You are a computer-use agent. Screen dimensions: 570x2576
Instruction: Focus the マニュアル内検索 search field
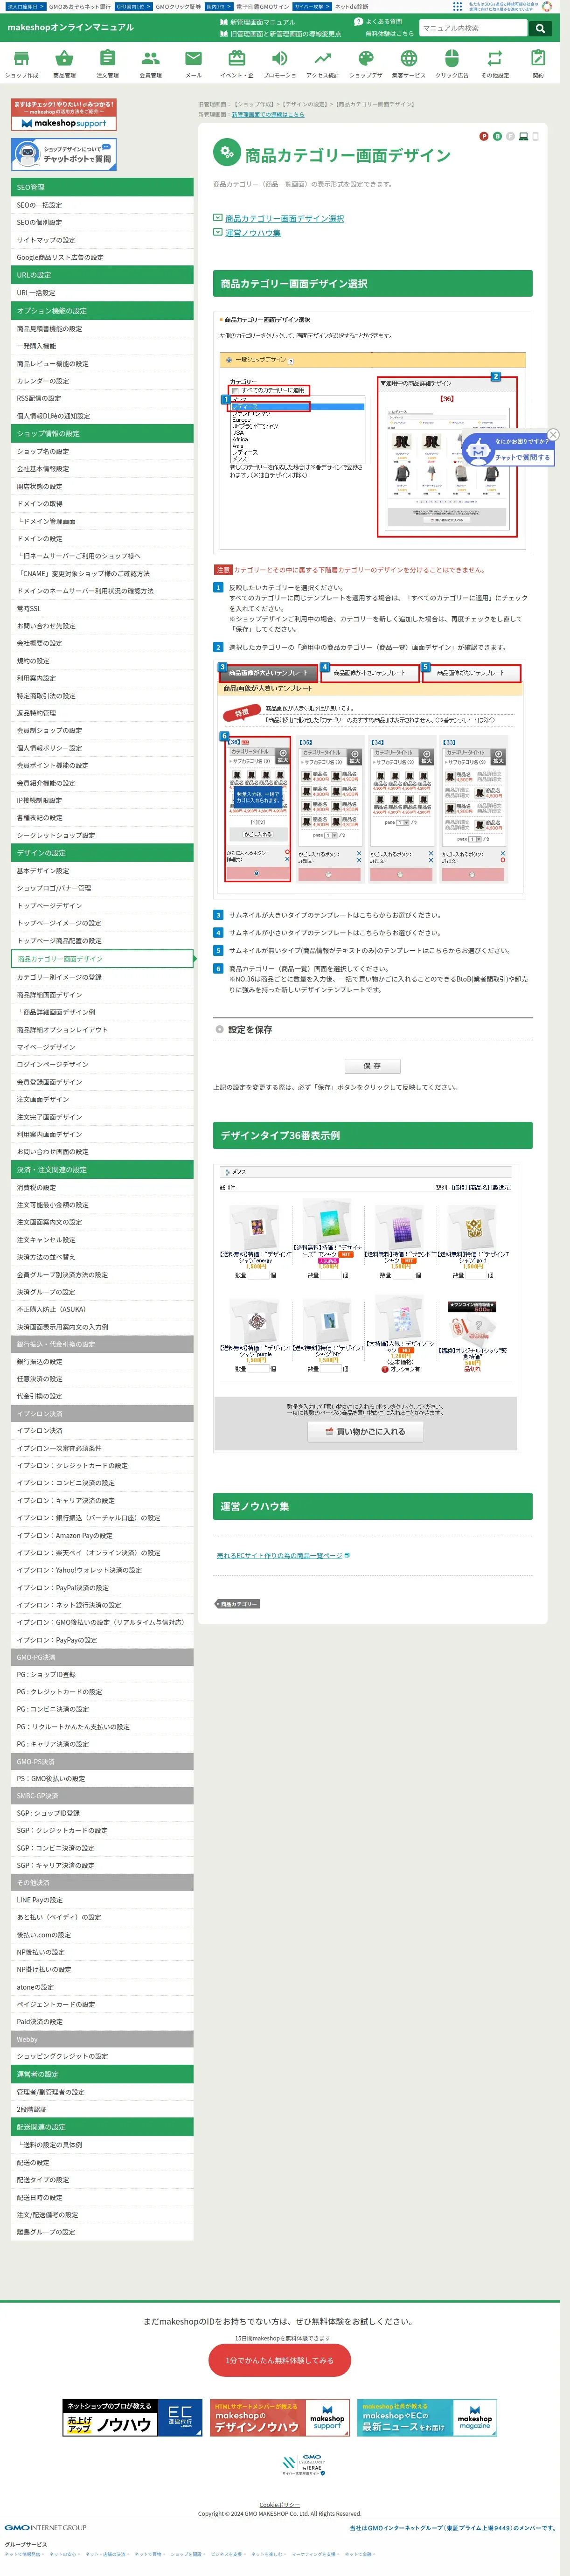473,28
